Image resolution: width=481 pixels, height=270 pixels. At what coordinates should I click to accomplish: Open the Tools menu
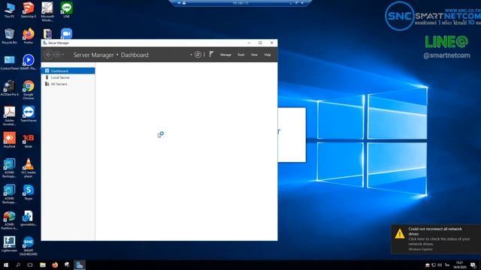click(240, 55)
